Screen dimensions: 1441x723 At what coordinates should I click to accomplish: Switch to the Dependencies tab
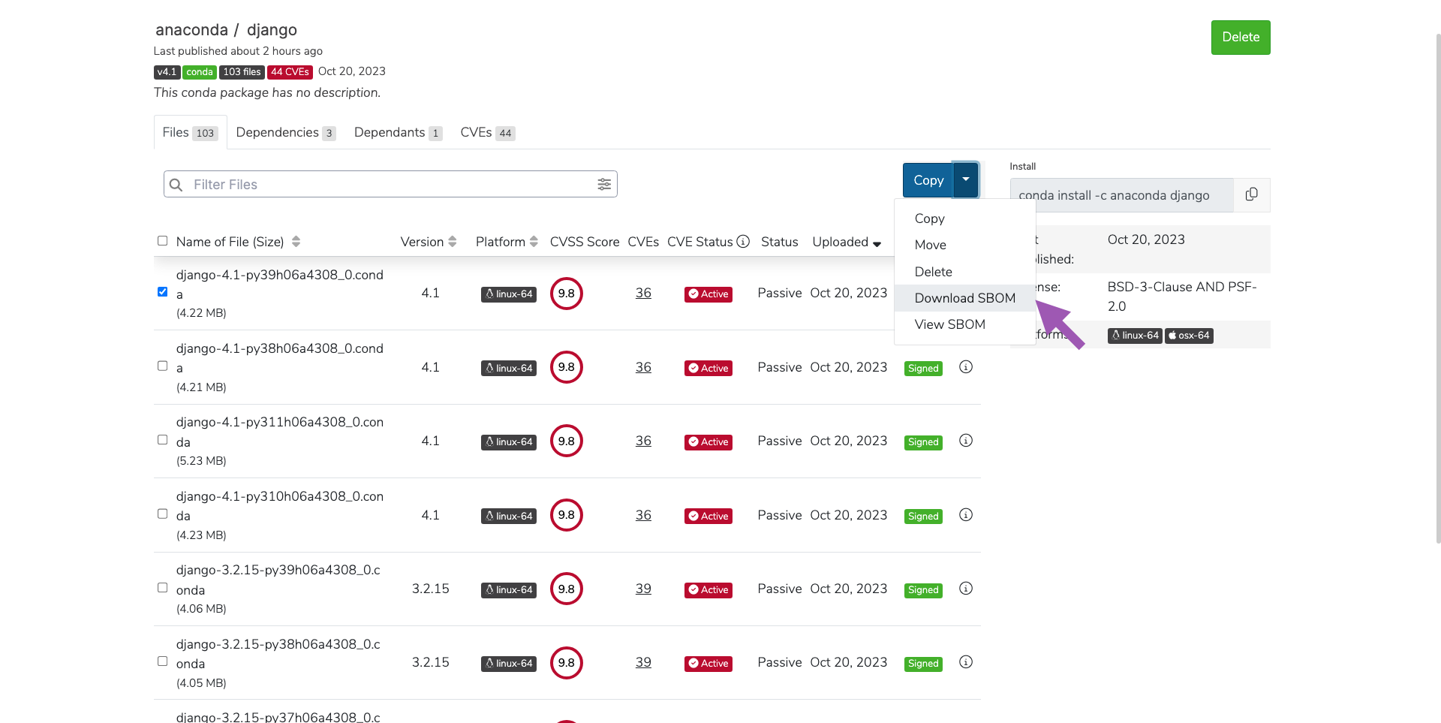[x=285, y=132]
